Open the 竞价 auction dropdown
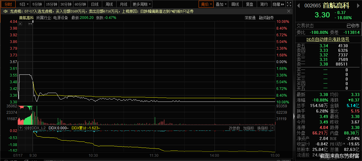The height and width of the screenshot is (161, 362). (x=206, y=4)
